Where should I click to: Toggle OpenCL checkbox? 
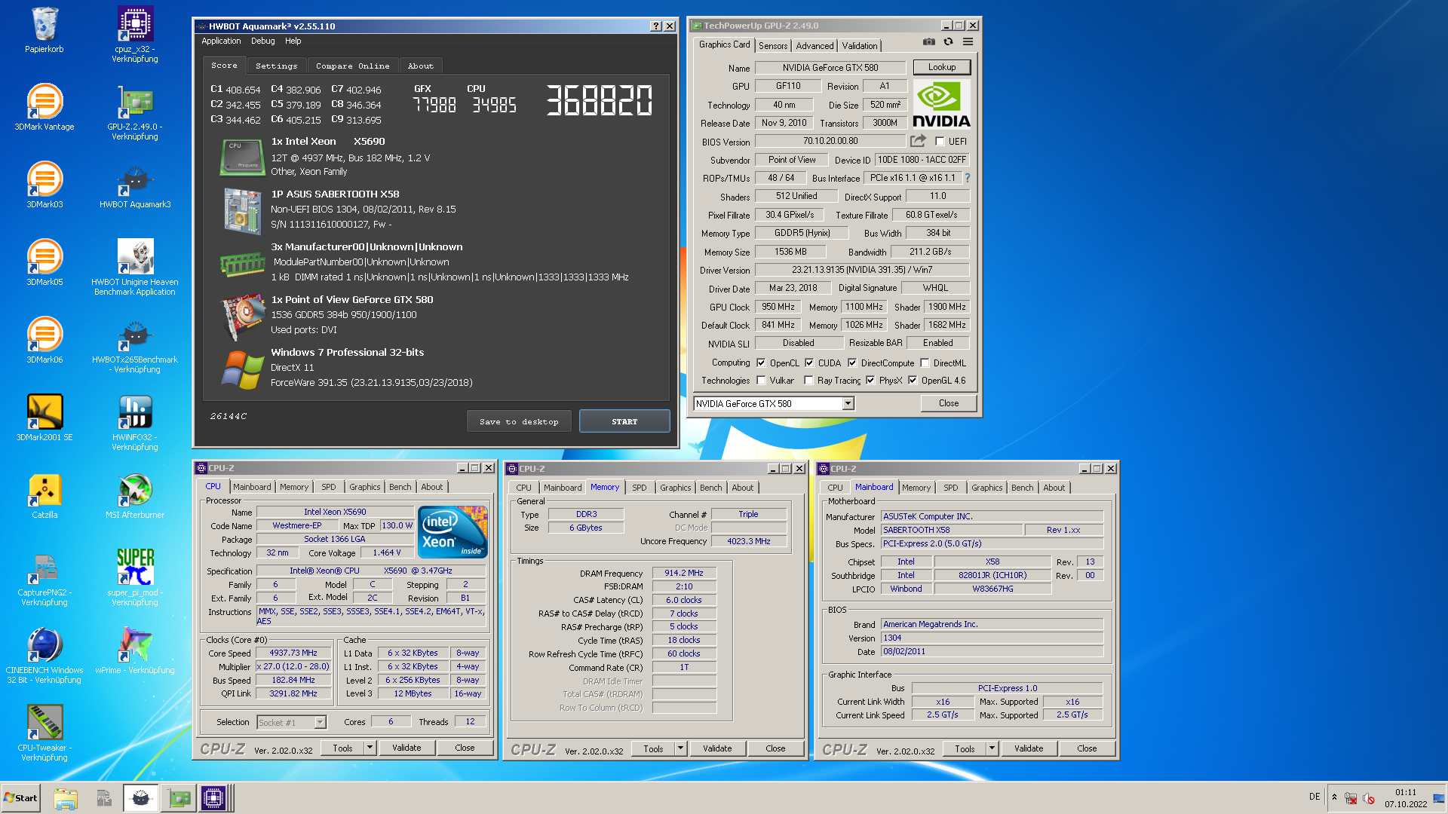tap(761, 363)
